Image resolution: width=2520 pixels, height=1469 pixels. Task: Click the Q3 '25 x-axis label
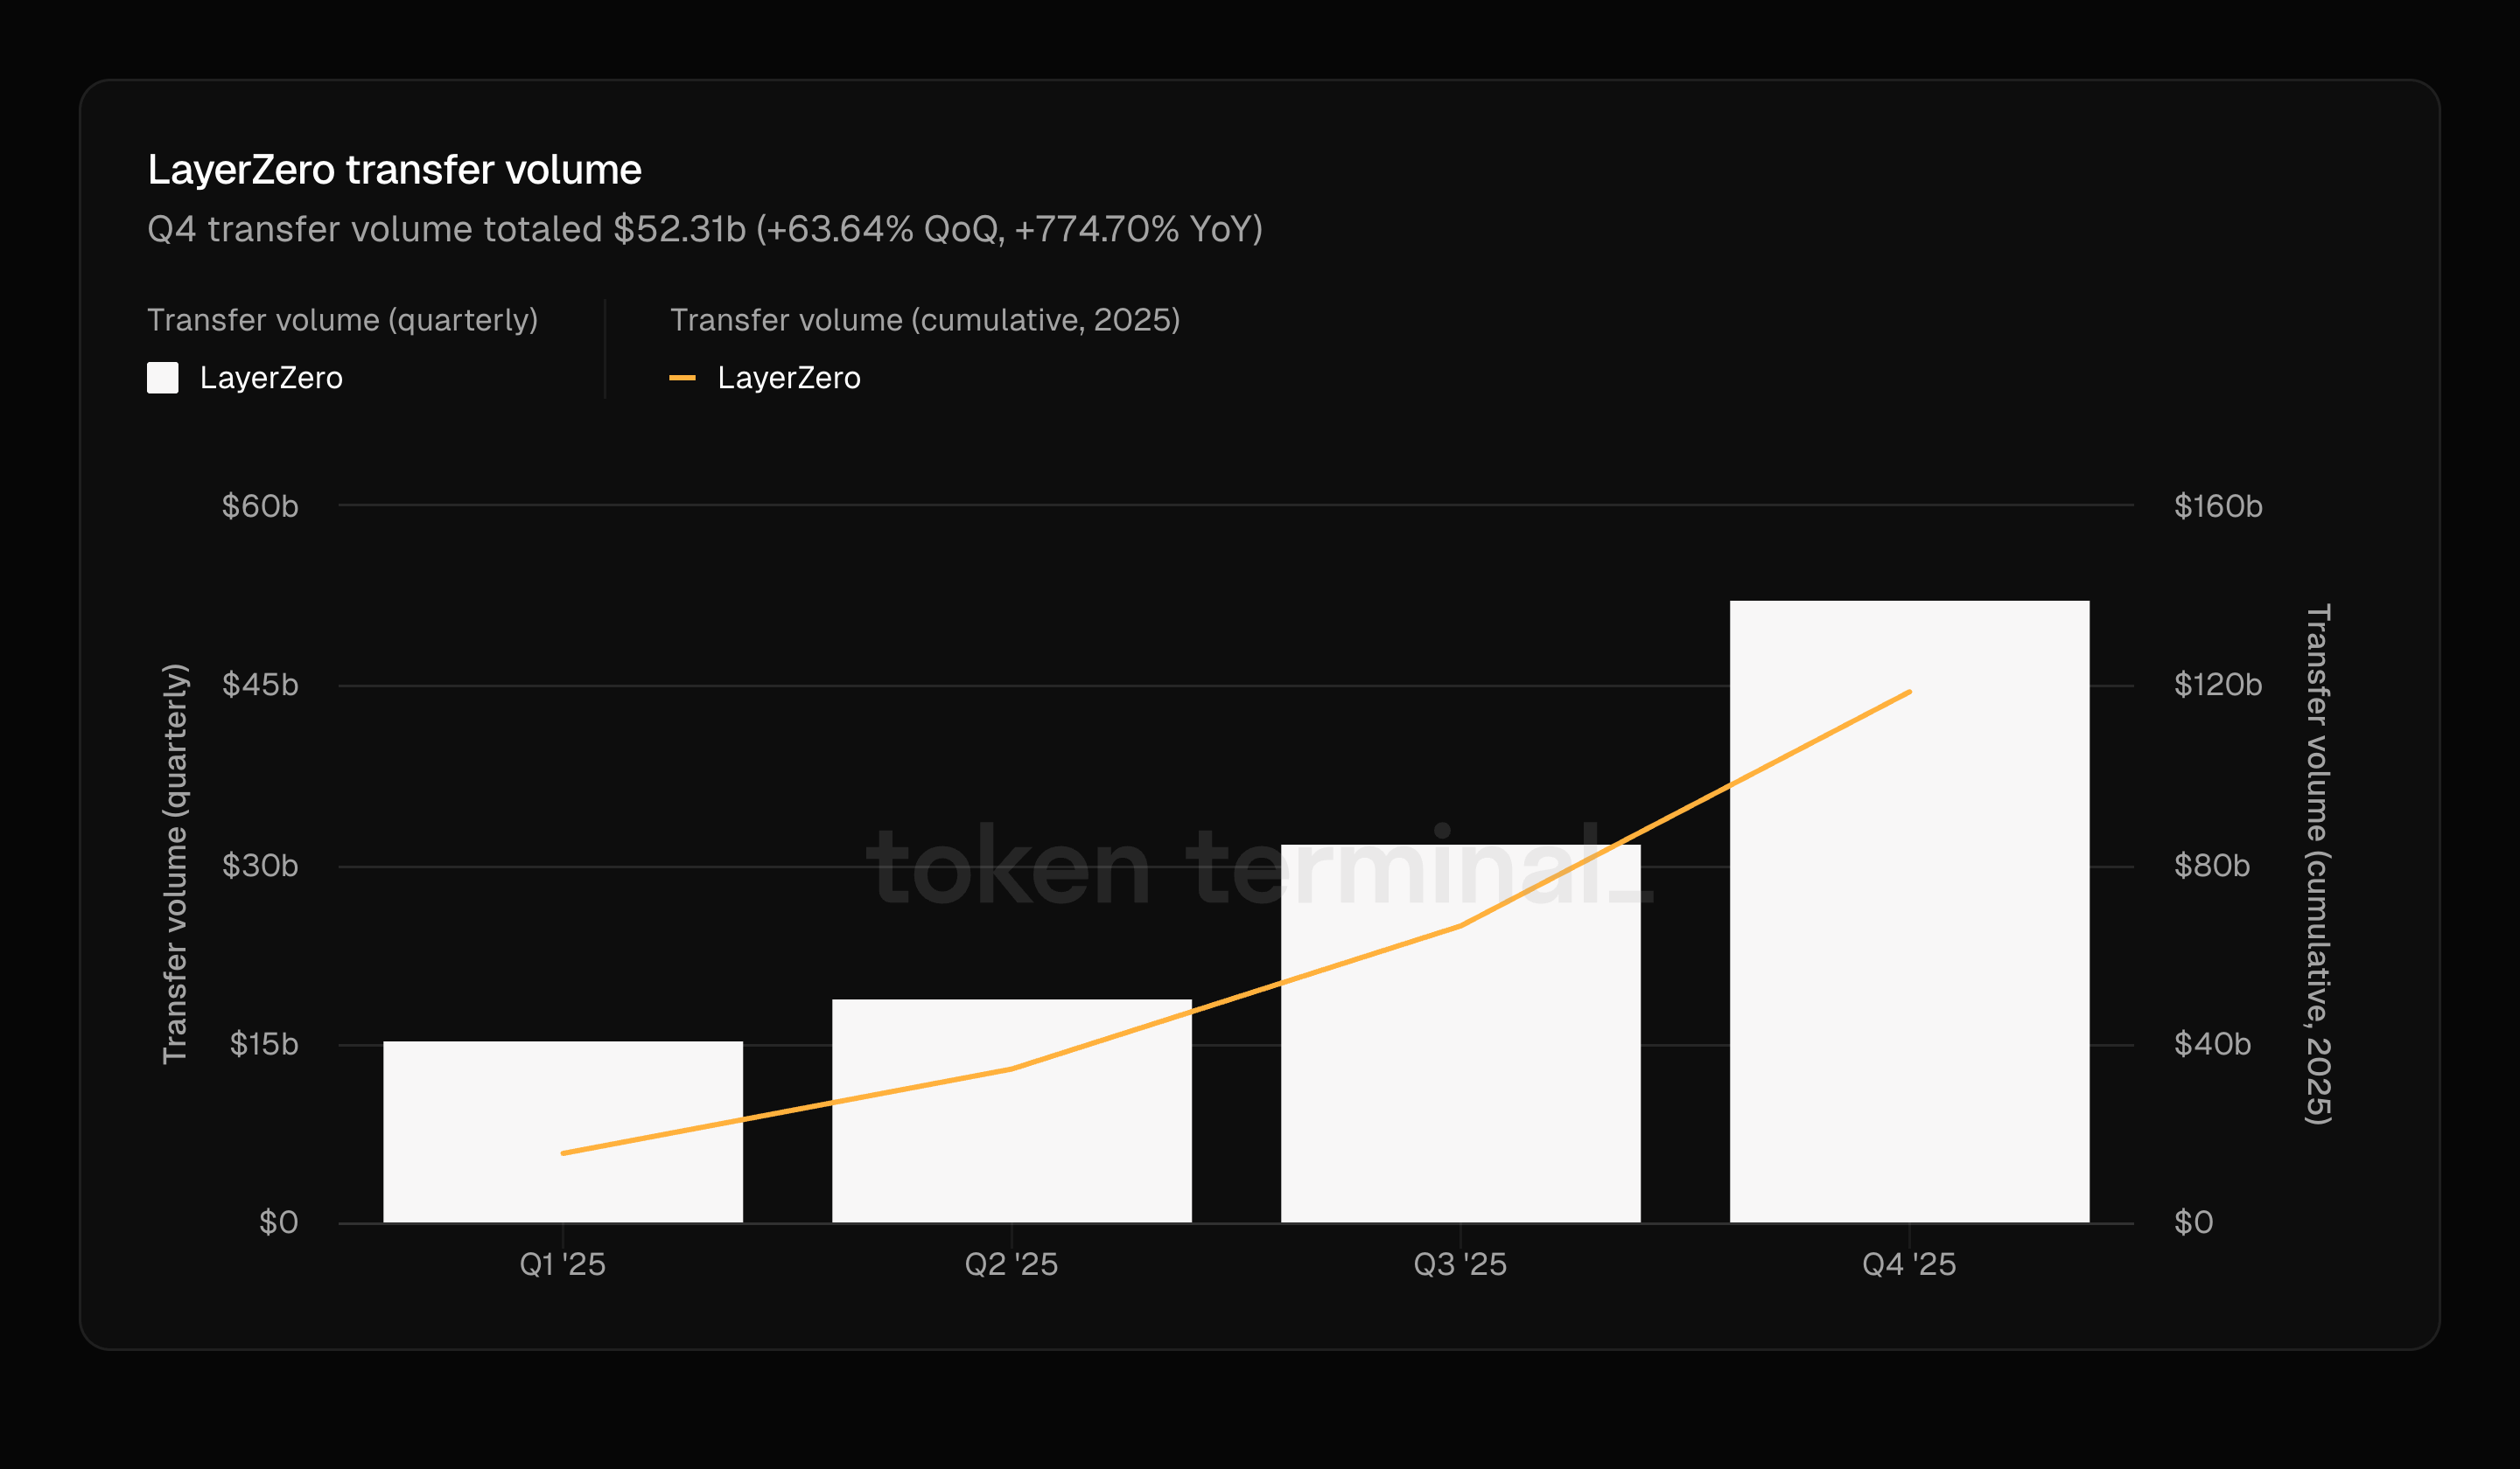[x=1460, y=1264]
